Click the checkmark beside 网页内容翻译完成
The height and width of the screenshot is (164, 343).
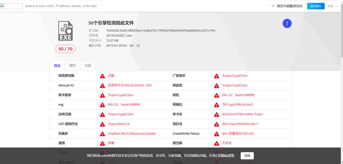273,6
